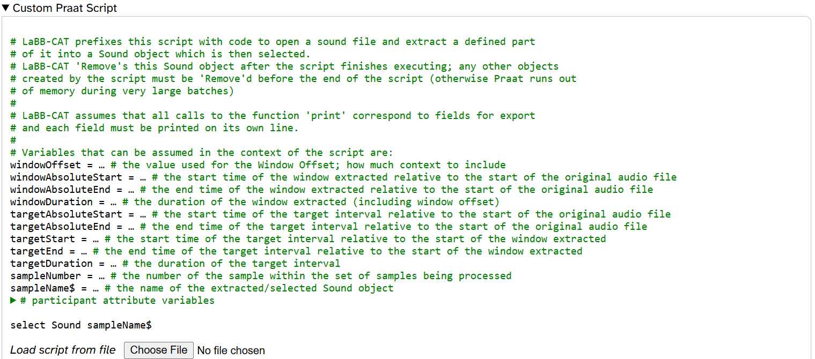
Task: Click the windowAbsoluteStart variable line
Action: click(343, 177)
